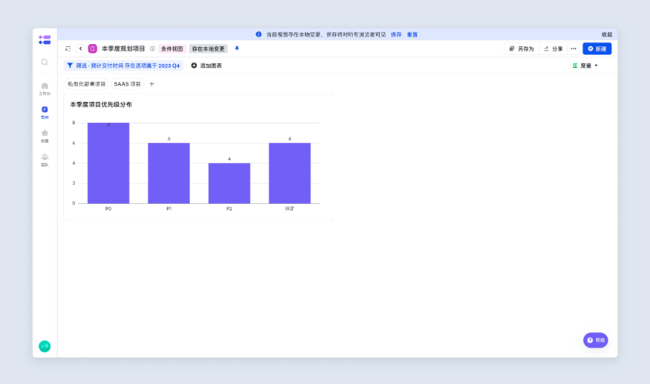Screen dimensions: 650x384
Task: Click the view title 本季度规划项目
Action: coord(123,49)
